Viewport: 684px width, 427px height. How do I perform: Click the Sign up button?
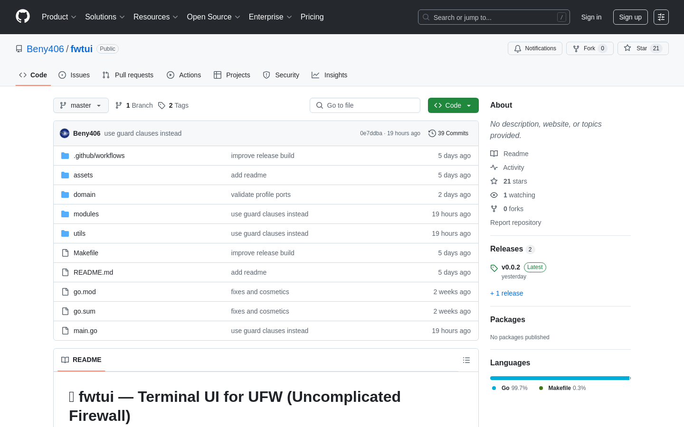(x=630, y=17)
